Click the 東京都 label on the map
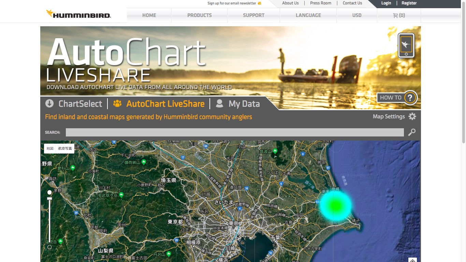The image size is (466, 262). pos(175,222)
